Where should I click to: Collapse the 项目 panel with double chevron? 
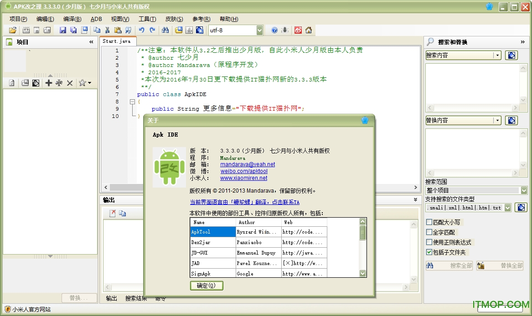click(x=91, y=42)
